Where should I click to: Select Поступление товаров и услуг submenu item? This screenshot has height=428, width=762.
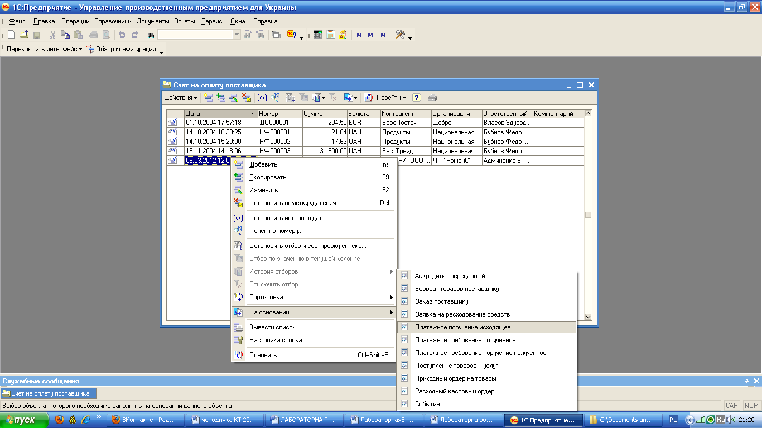[x=486, y=366]
